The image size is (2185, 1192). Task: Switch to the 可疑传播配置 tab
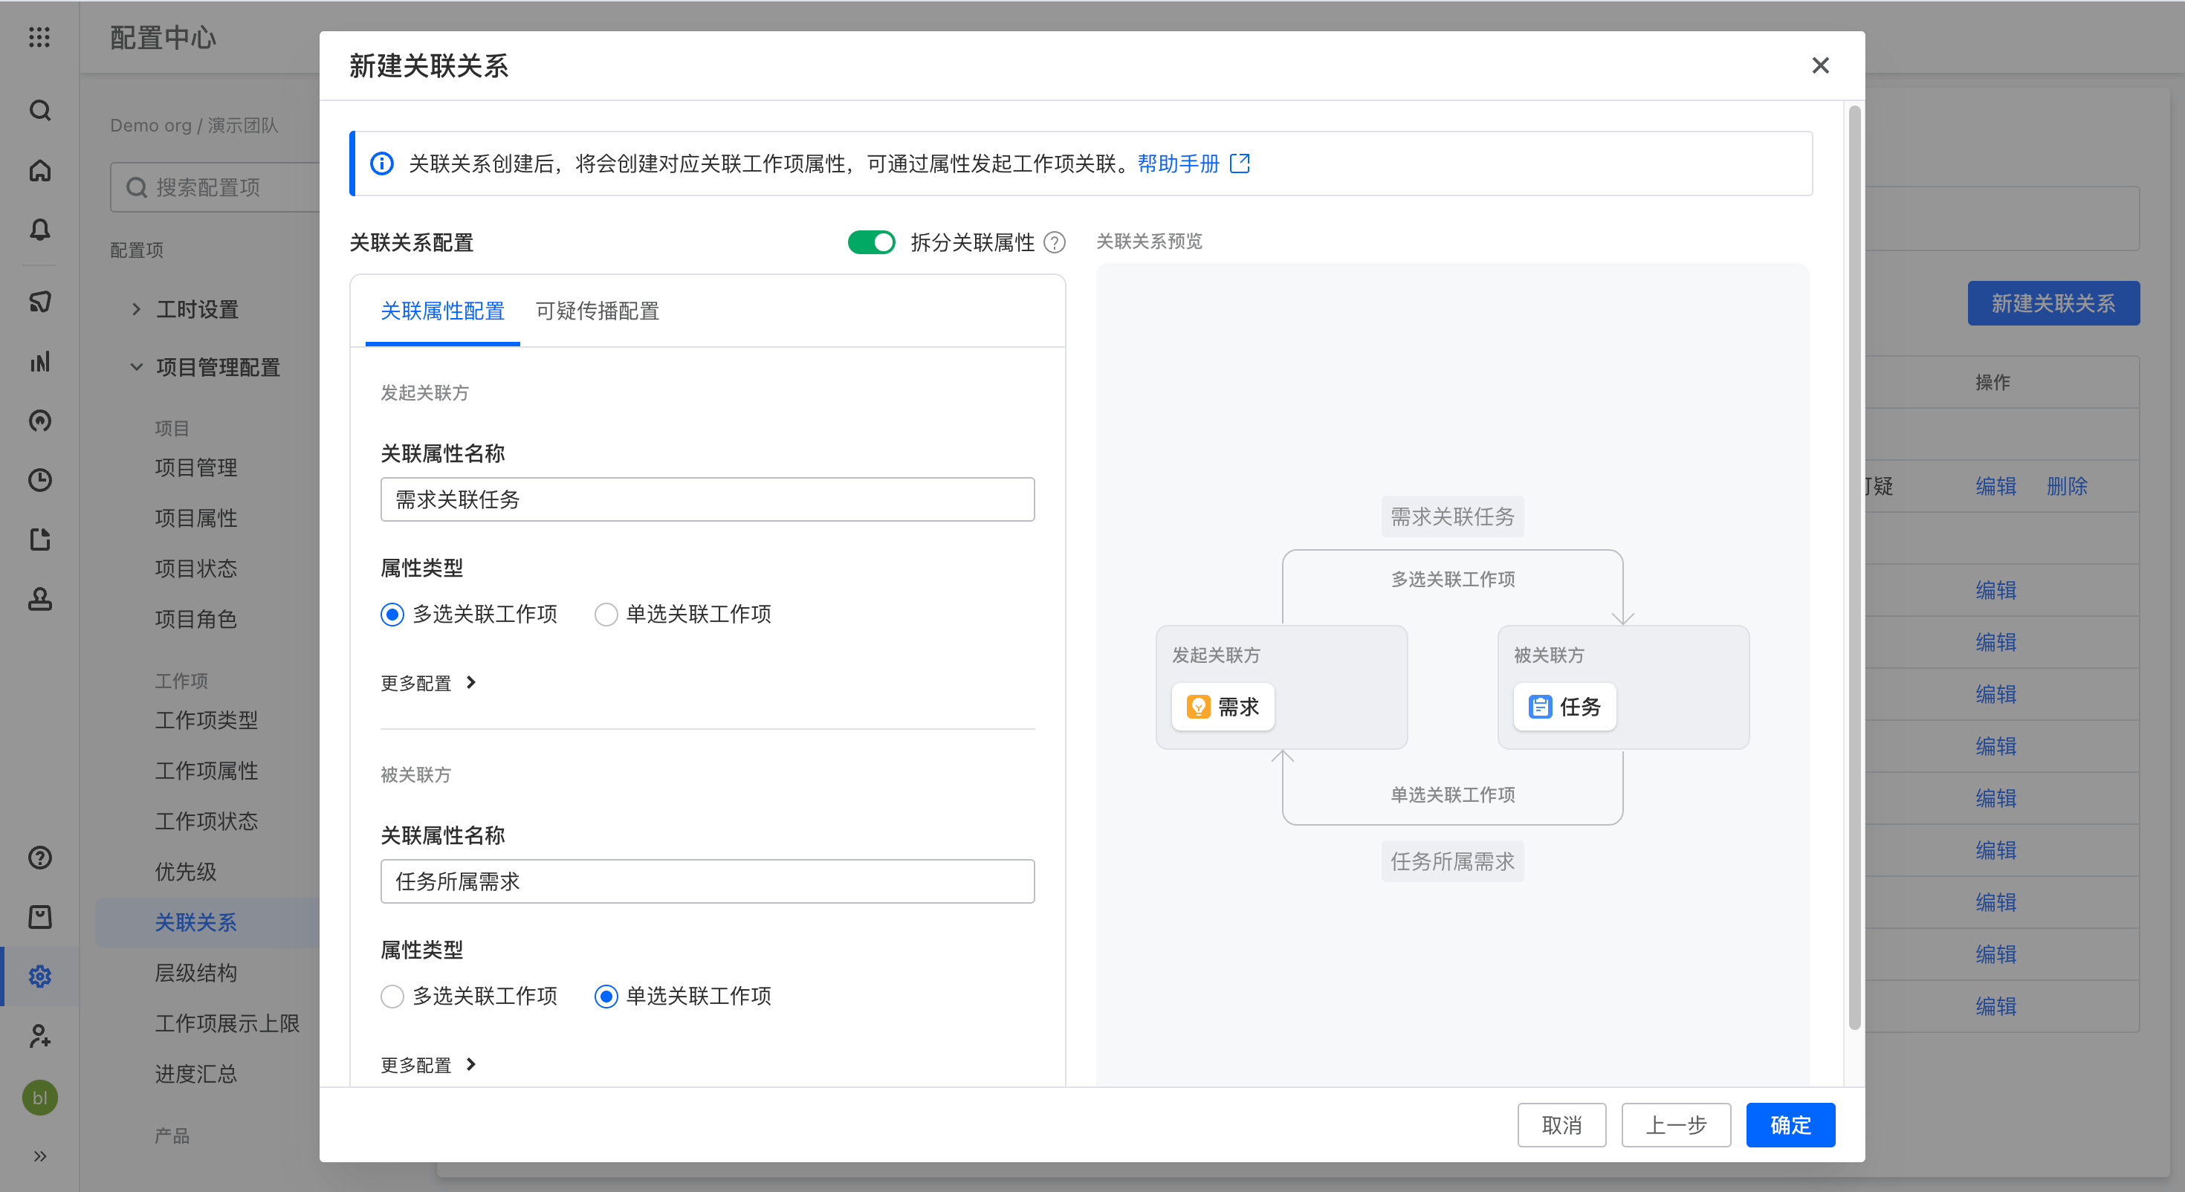pos(597,311)
